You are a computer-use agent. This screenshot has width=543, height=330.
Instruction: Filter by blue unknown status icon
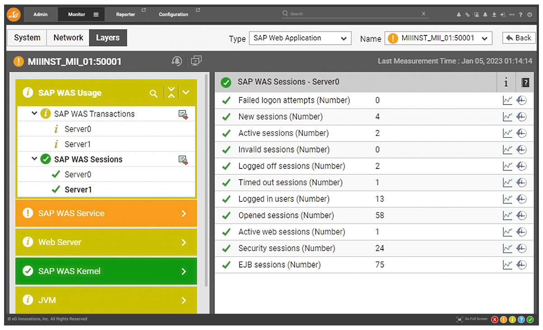coord(521,320)
